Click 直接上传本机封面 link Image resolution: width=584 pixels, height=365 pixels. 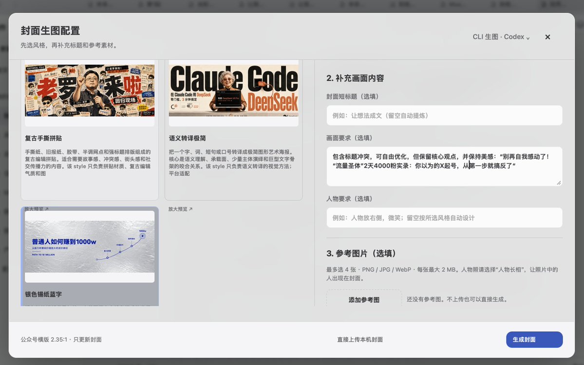(x=360, y=339)
